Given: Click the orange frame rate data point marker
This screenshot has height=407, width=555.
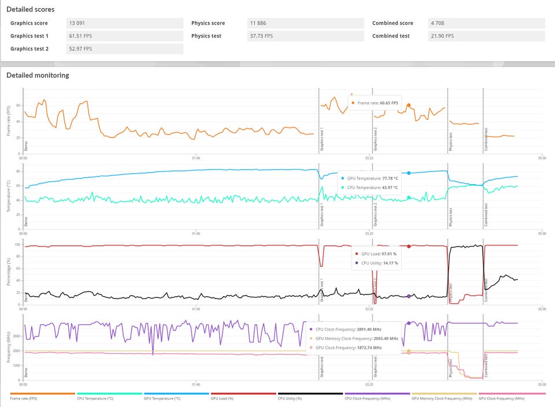Looking at the screenshot, I should pyautogui.click(x=409, y=105).
